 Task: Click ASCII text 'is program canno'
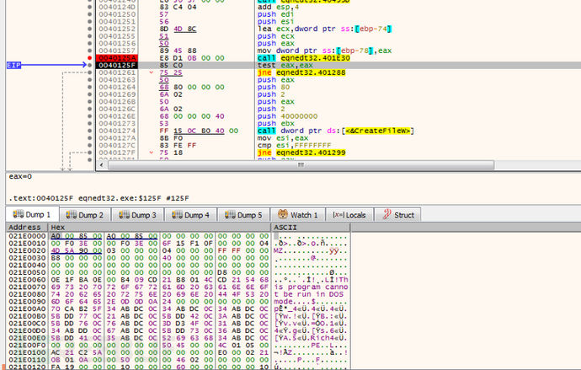pos(311,287)
